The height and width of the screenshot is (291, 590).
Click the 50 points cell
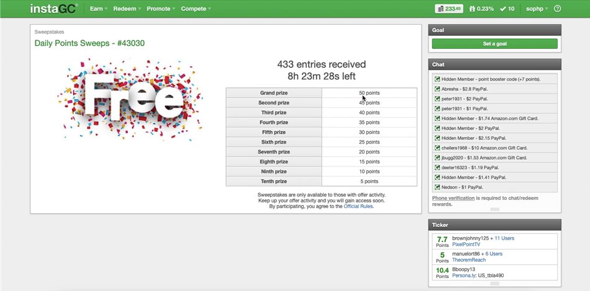(x=369, y=93)
